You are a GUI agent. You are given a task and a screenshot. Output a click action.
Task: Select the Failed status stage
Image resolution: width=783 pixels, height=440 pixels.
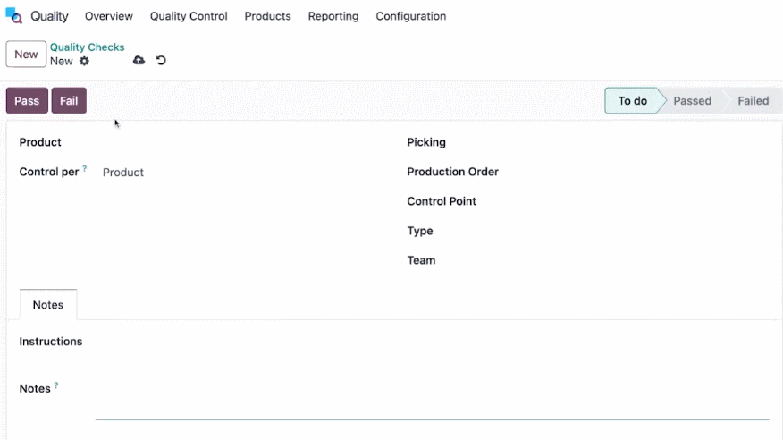pyautogui.click(x=753, y=101)
